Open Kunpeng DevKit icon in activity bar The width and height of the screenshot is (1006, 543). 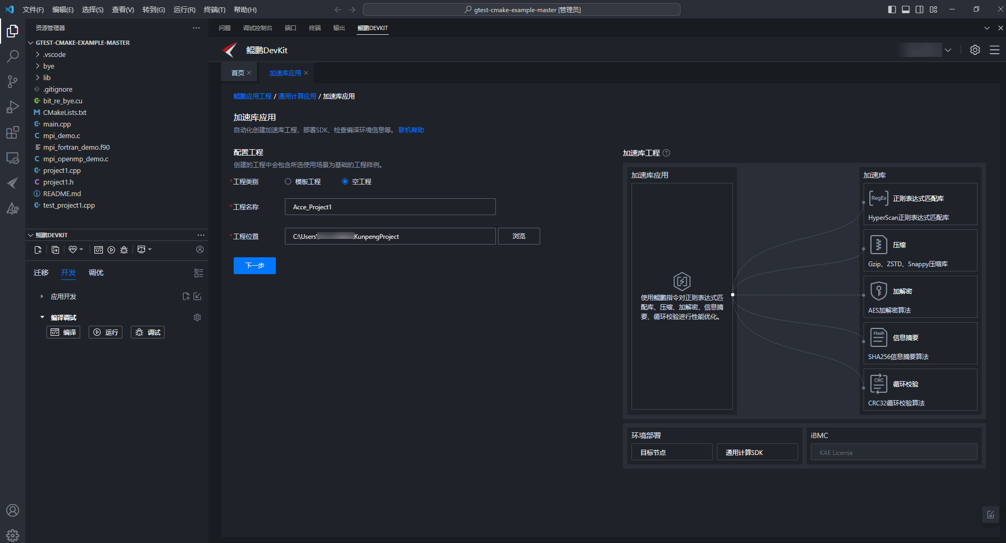point(13,183)
